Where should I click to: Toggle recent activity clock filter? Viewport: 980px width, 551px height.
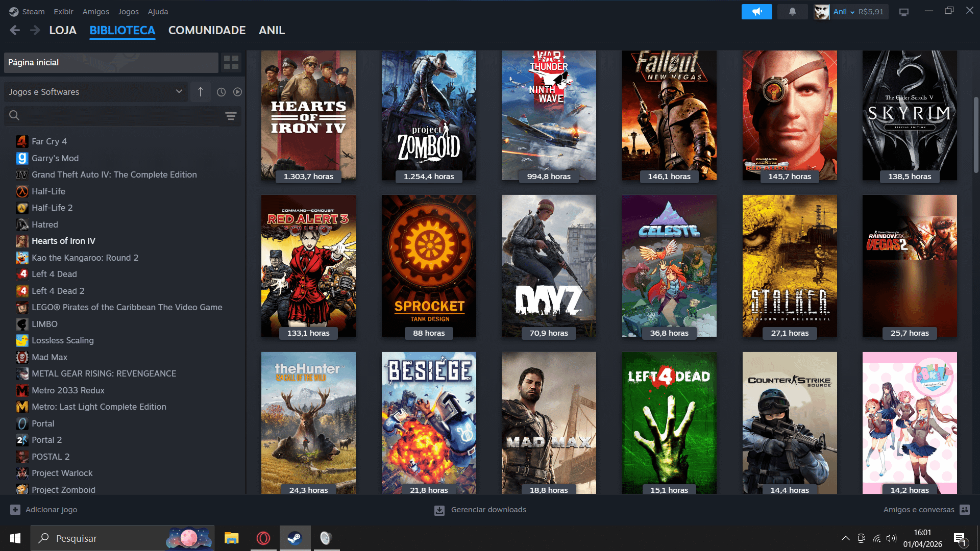click(x=221, y=92)
